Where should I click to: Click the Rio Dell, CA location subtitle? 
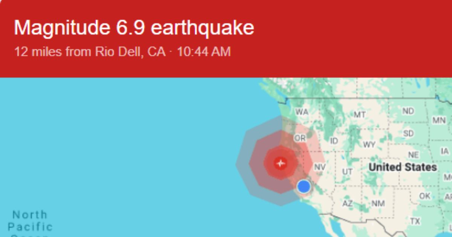pos(122,52)
